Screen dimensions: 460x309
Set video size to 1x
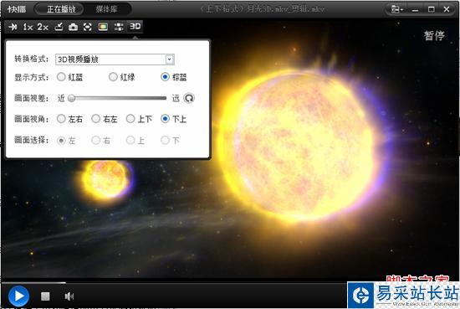pos(28,27)
